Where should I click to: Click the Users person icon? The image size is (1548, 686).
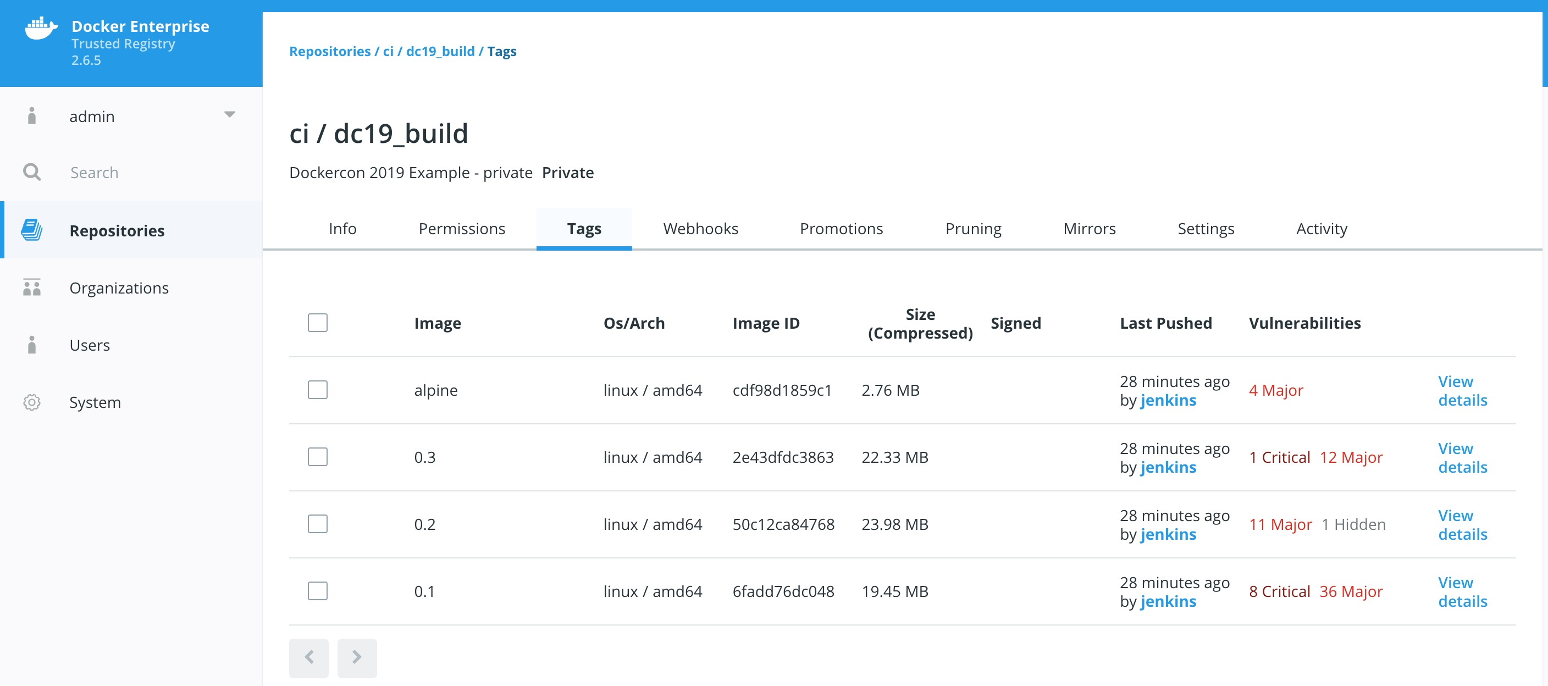(x=32, y=345)
